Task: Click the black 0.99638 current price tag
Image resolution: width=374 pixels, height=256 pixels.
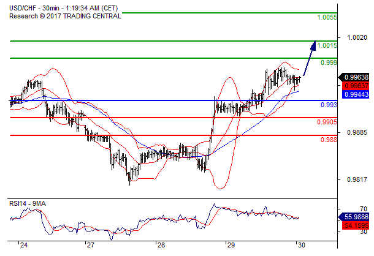Action: click(x=354, y=77)
